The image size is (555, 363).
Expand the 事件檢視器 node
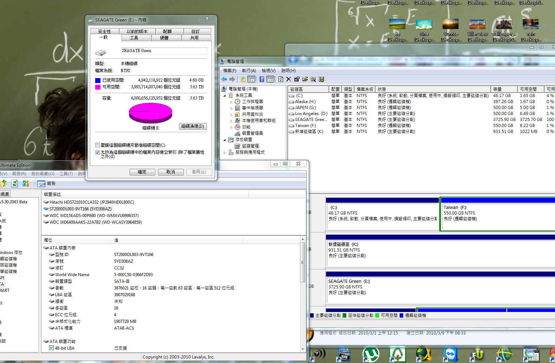point(231,108)
